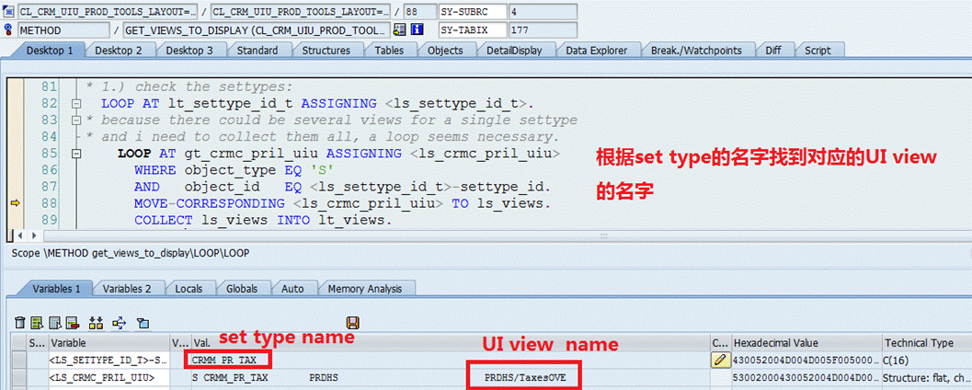Click the orange floppy disk save icon
Image resolution: width=972 pixels, height=390 pixels.
(x=354, y=323)
